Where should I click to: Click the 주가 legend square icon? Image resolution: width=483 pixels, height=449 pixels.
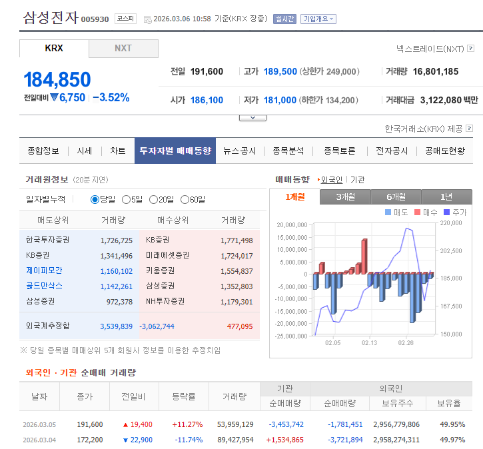447,212
